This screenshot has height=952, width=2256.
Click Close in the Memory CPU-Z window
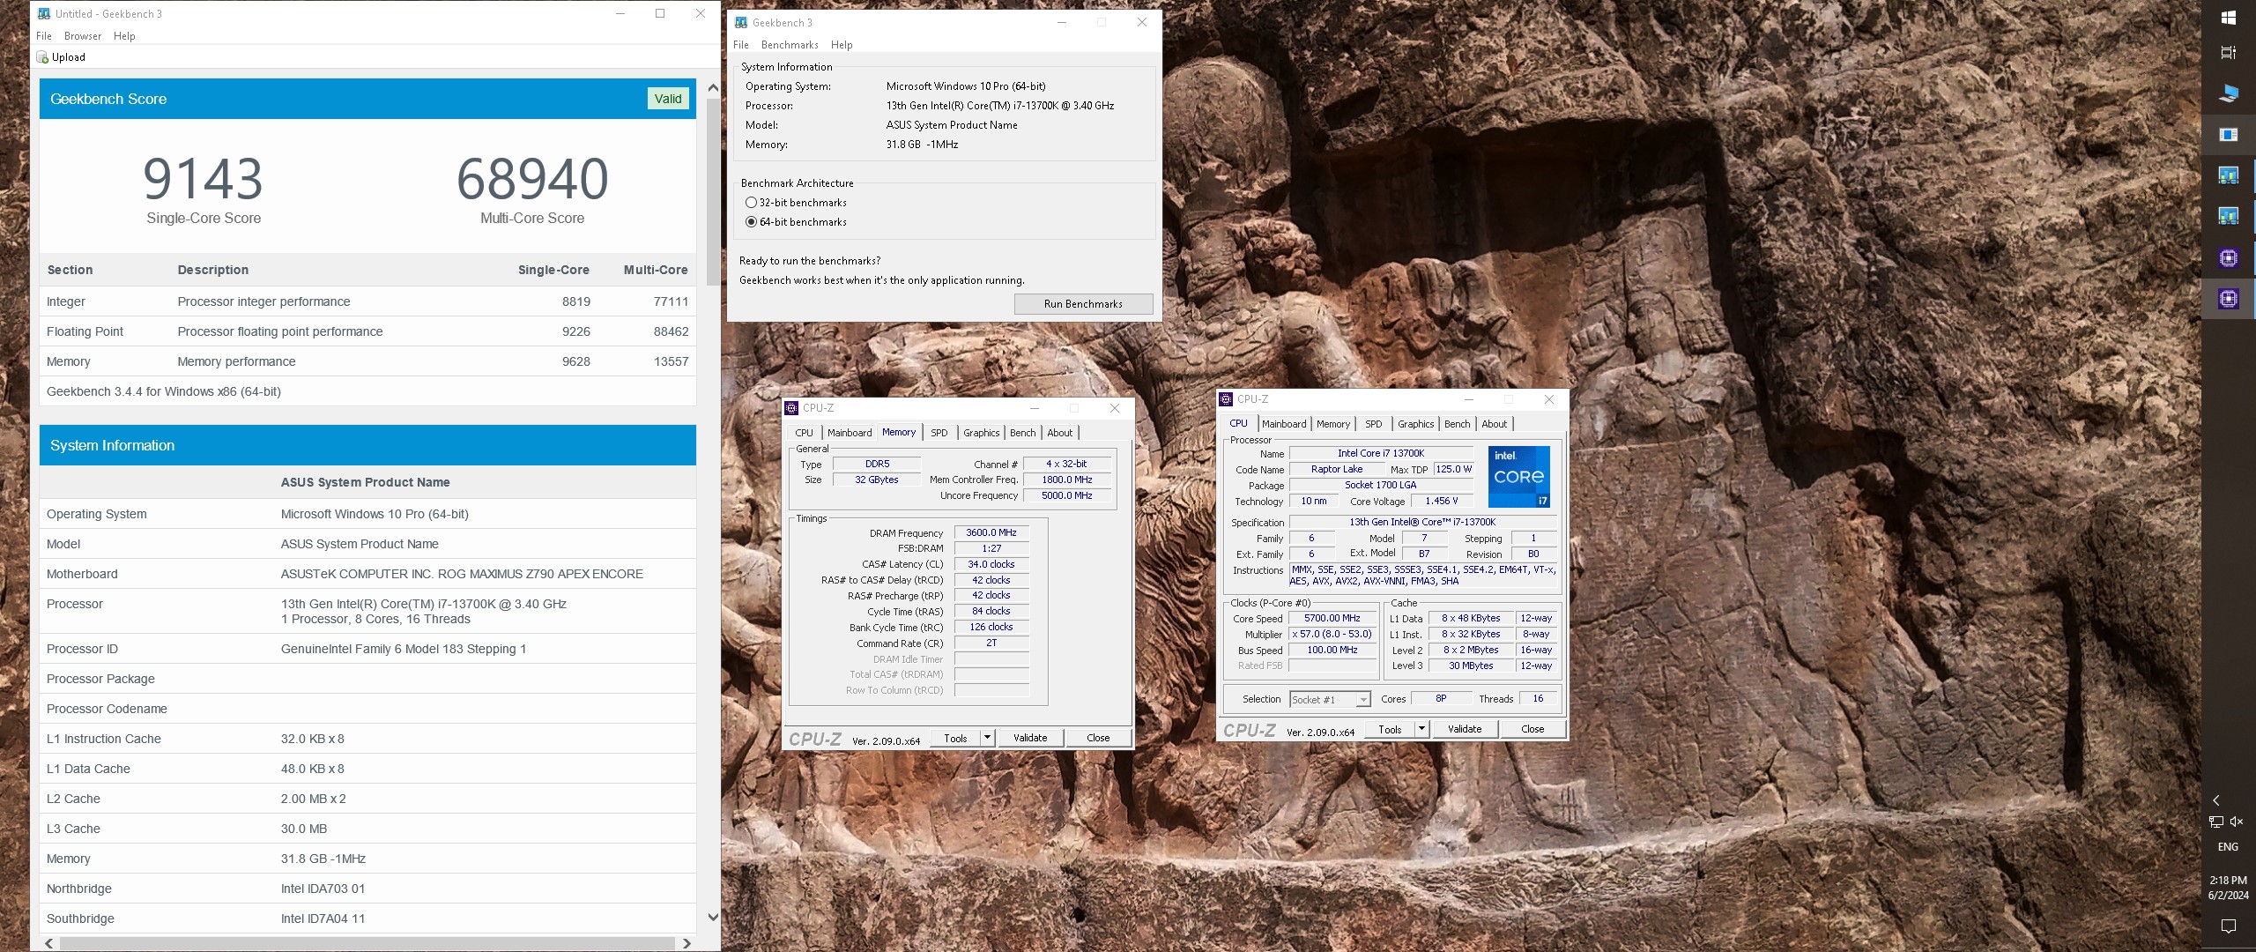coord(1098,738)
